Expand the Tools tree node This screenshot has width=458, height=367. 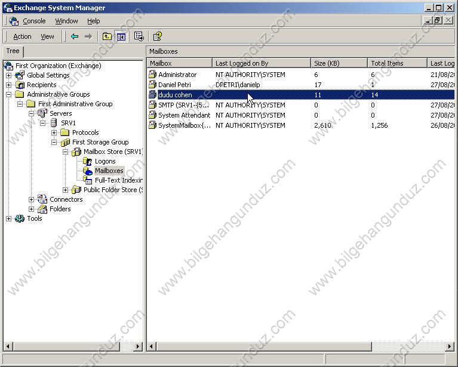click(x=8, y=218)
